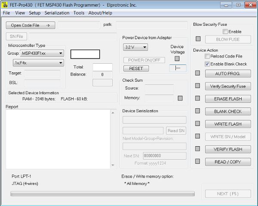Viewport: 258px width, 206px height.
Task: Open the Serialization menu
Action: [x=57, y=13]
